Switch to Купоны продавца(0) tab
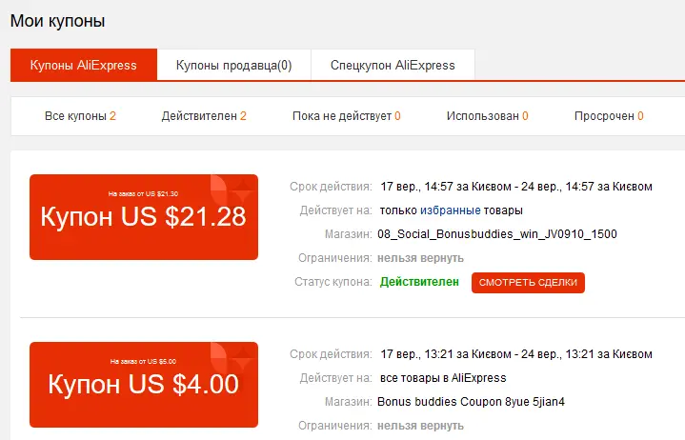685x440 pixels. pyautogui.click(x=233, y=65)
